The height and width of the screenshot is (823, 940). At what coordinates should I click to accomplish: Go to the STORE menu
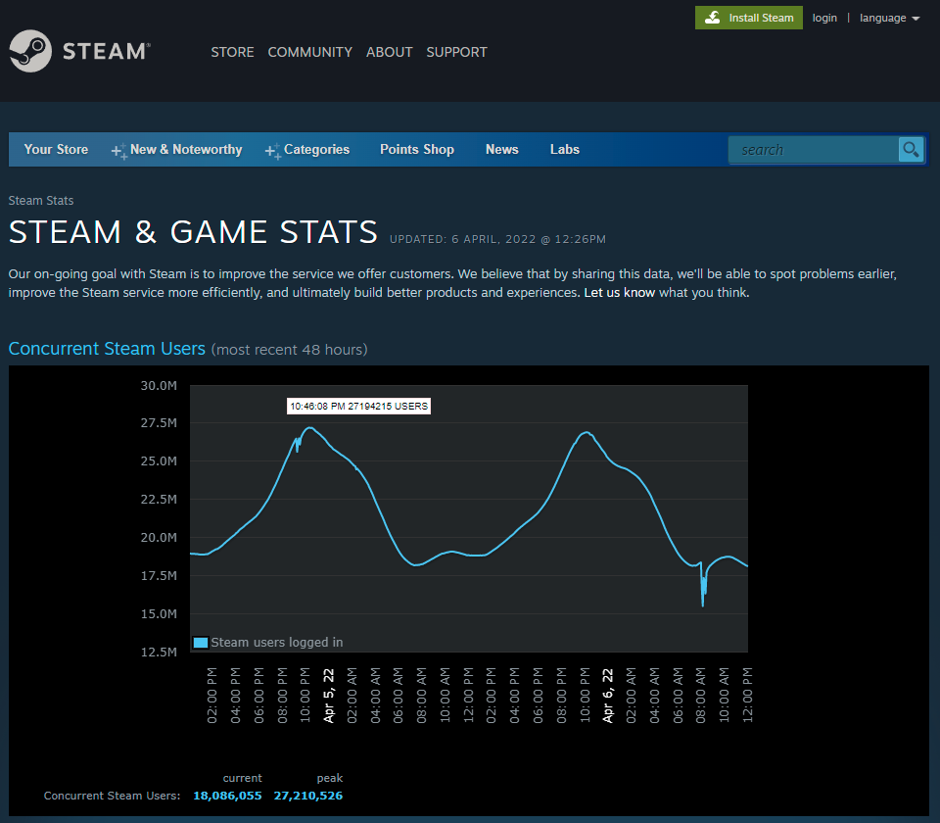click(x=232, y=52)
